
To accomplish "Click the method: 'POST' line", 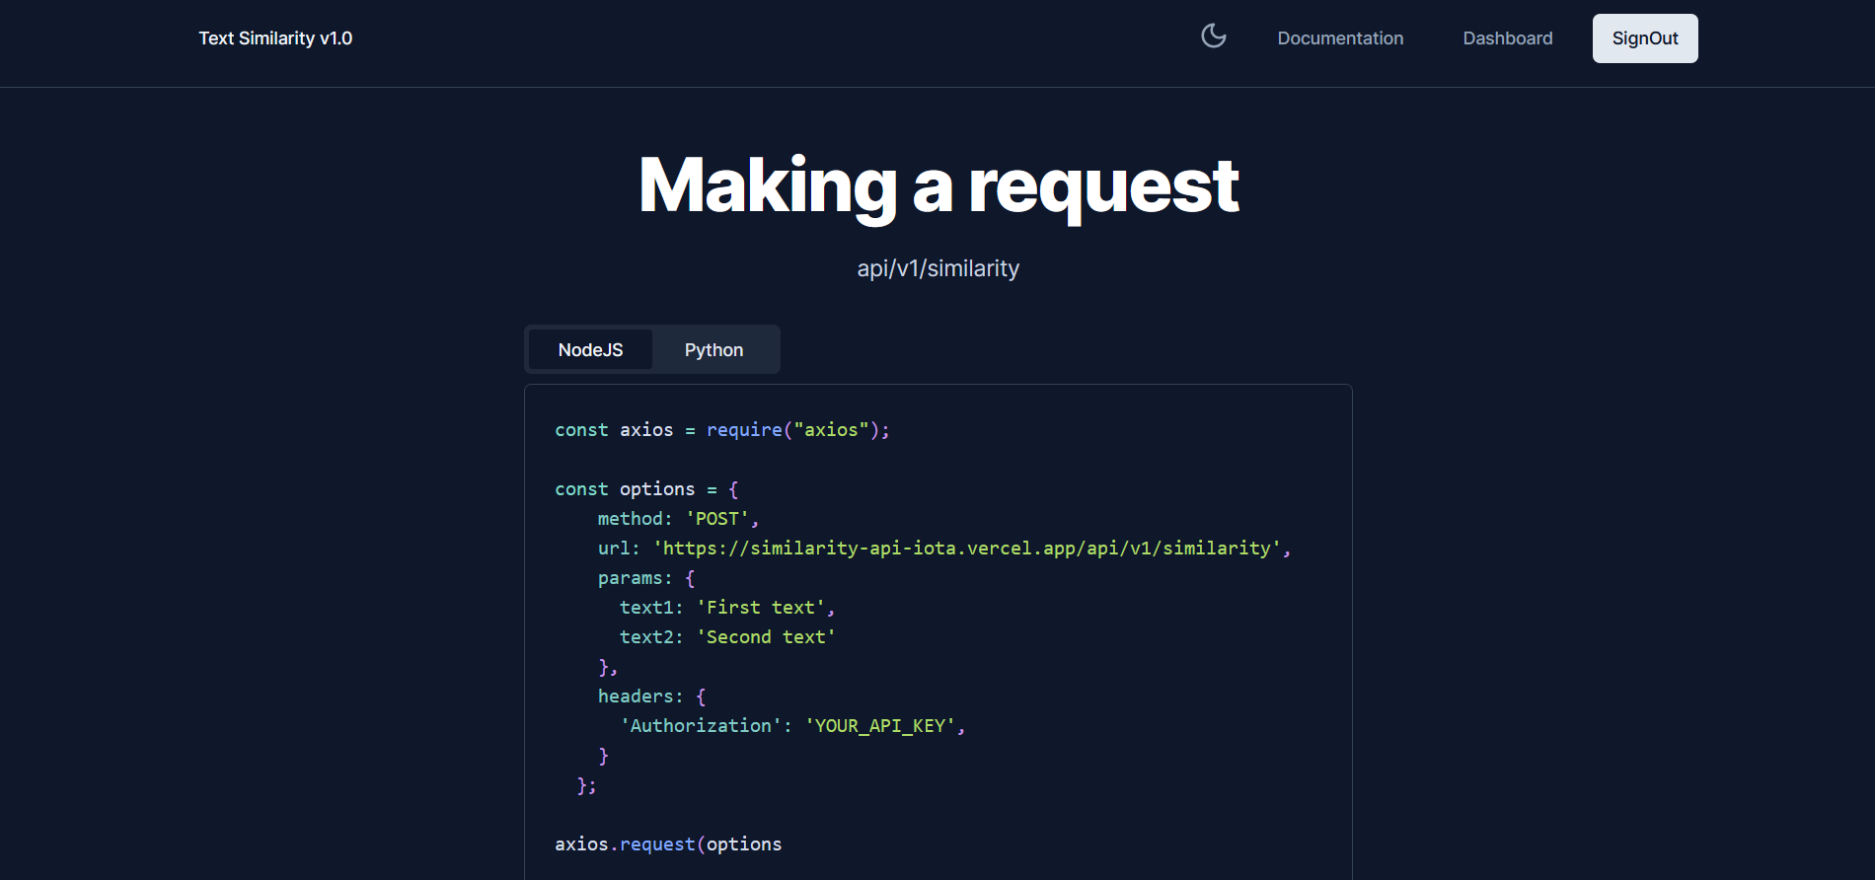I will coord(678,519).
